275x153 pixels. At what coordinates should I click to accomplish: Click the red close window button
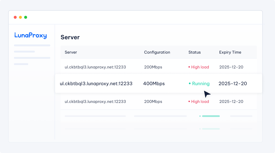point(15,17)
